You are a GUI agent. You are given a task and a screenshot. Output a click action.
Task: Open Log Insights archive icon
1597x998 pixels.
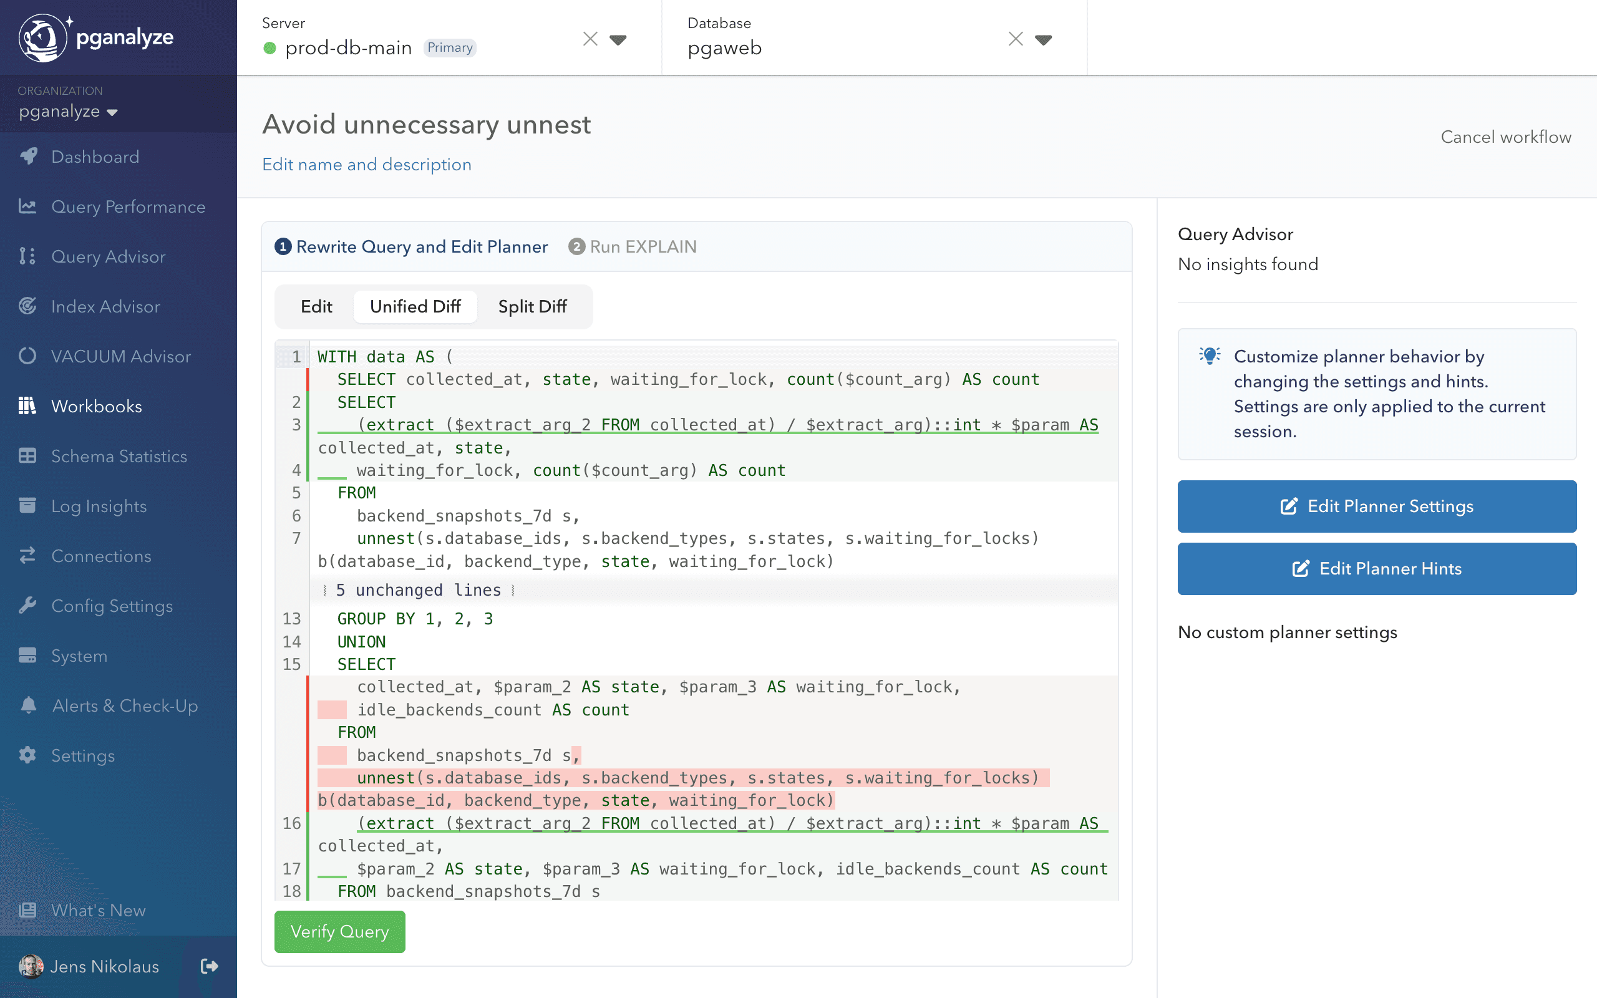point(27,506)
